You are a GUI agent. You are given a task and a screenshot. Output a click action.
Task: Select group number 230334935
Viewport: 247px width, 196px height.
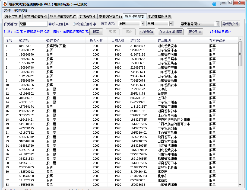click(27, 167)
